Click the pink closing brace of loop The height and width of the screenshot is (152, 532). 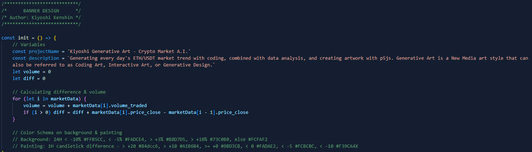click(x=14, y=119)
